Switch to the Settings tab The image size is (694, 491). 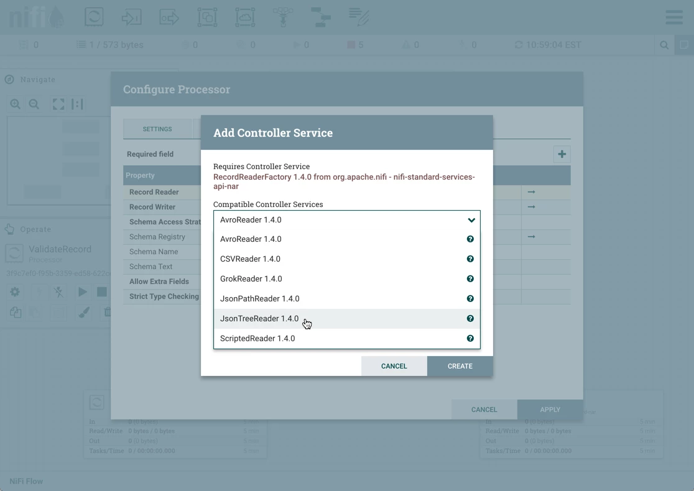(x=157, y=129)
